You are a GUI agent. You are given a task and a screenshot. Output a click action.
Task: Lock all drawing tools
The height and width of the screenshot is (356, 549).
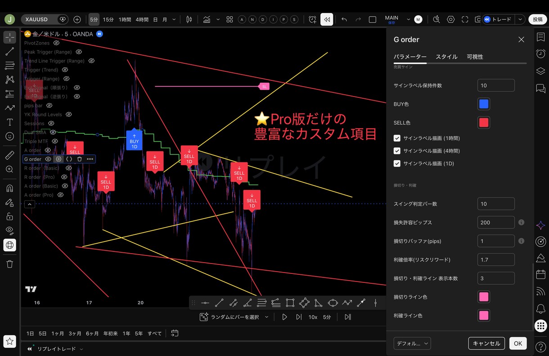click(x=9, y=216)
